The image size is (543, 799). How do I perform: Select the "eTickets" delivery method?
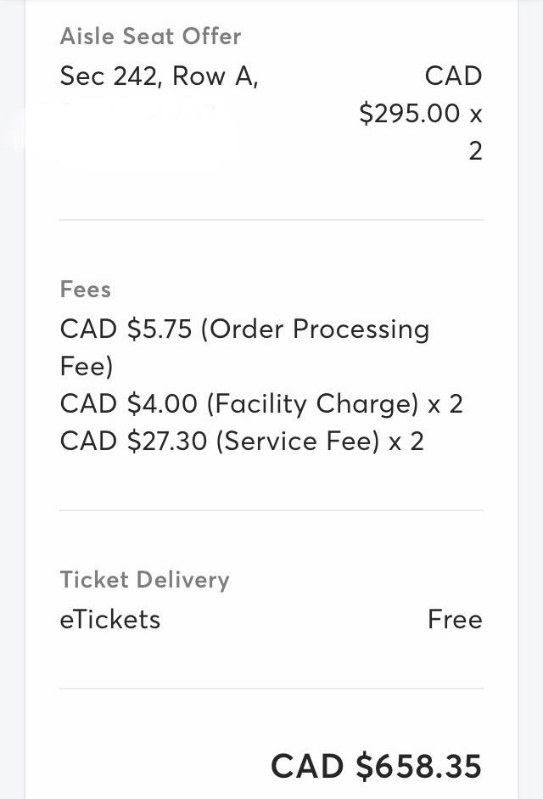pos(110,620)
